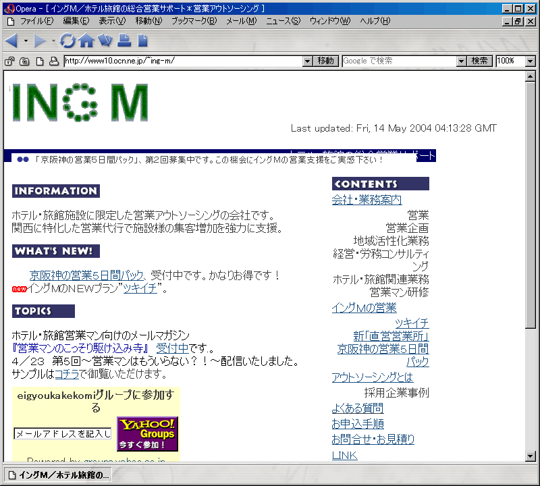Image resolution: width=540 pixels, height=486 pixels.
Task: Click the メールアドレスを記入 email input field
Action: click(63, 433)
